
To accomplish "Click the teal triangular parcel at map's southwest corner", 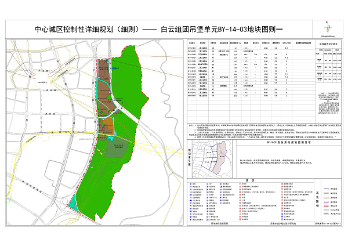I will [x=72, y=204].
